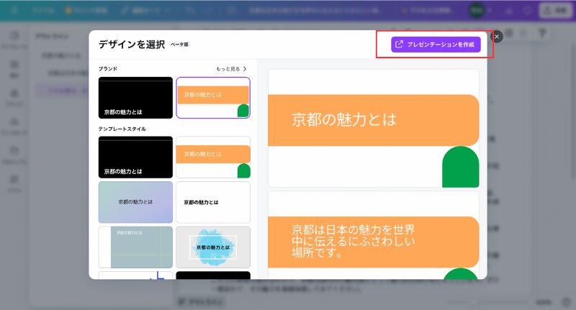Choose the partially visible black template at bottom
The image size is (576, 310).
point(213,275)
